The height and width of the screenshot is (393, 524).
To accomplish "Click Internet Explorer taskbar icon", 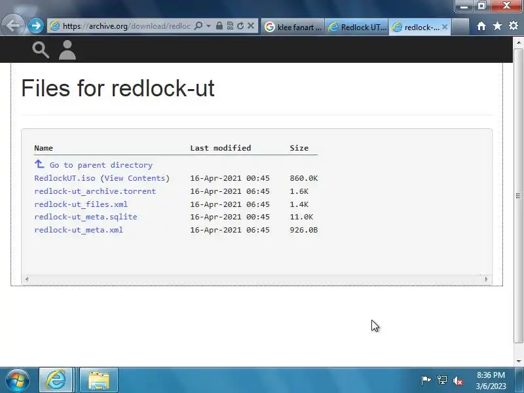I will (56, 380).
